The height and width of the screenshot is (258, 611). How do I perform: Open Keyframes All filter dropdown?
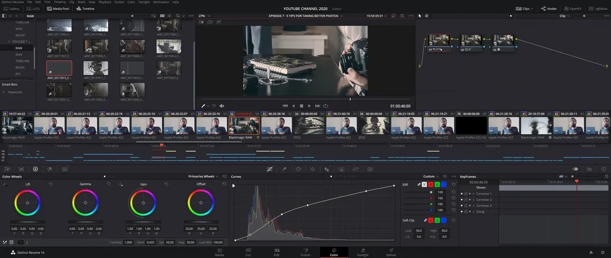[563, 177]
